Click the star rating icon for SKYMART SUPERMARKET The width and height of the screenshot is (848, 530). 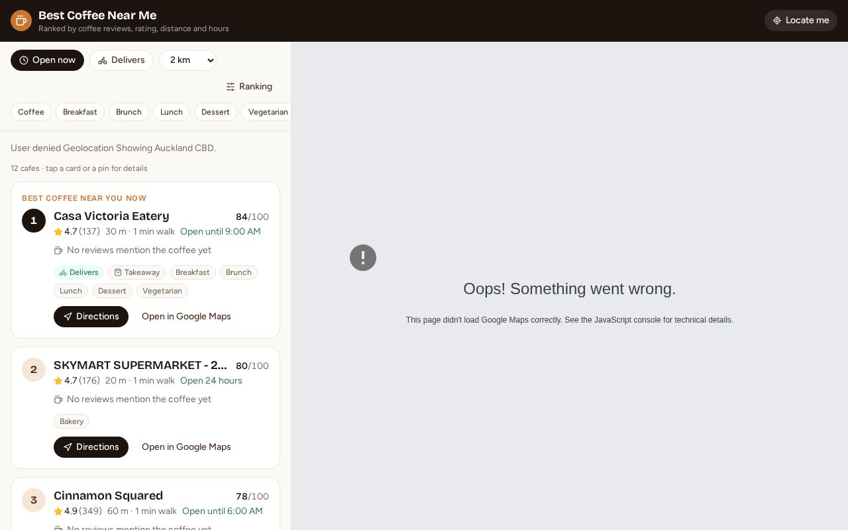[x=58, y=381]
